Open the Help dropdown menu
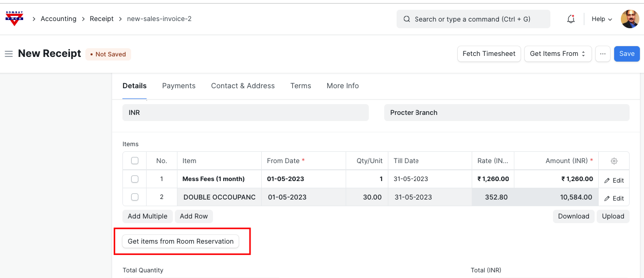Image resolution: width=644 pixels, height=278 pixels. (x=601, y=19)
